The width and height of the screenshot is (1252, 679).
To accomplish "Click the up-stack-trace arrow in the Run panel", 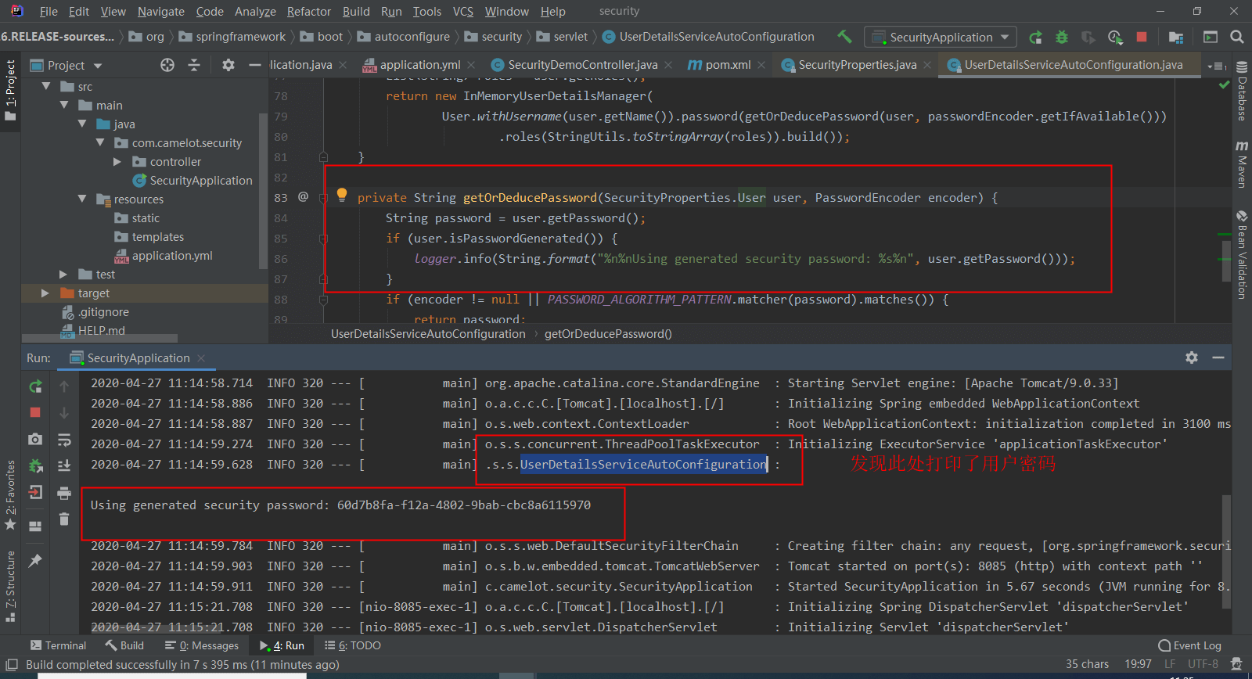I will tap(64, 386).
